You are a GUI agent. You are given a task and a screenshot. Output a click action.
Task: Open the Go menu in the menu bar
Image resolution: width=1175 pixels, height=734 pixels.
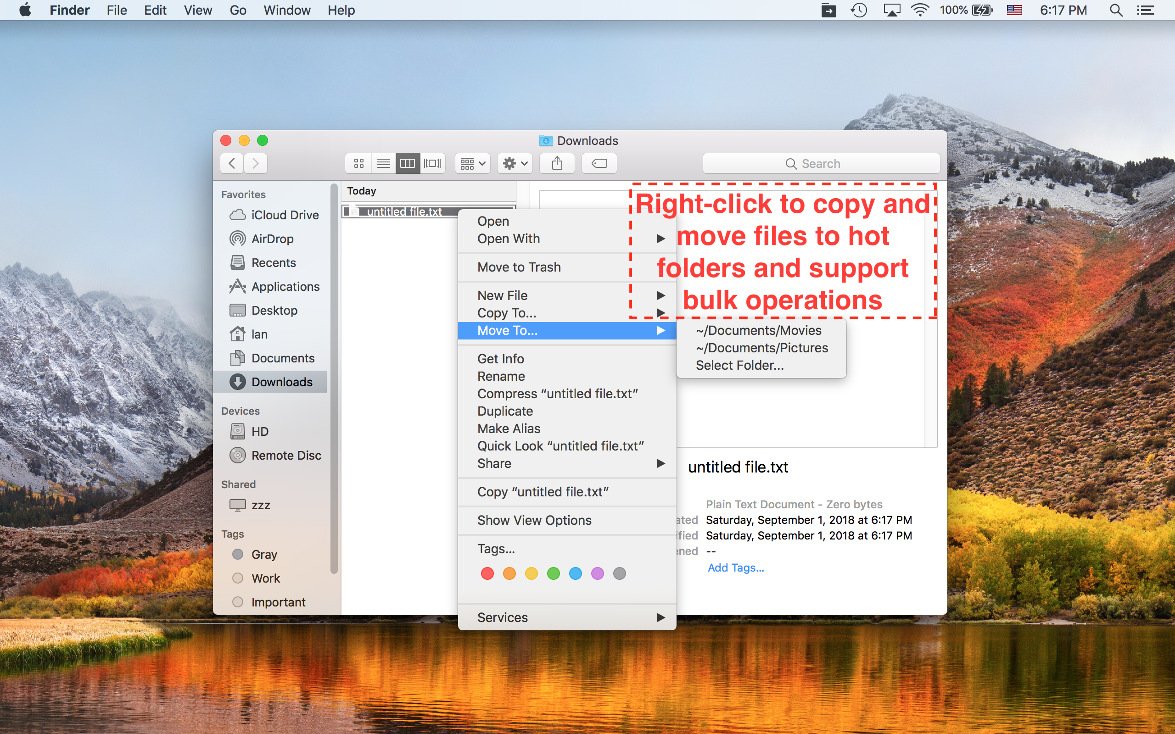[x=237, y=10]
